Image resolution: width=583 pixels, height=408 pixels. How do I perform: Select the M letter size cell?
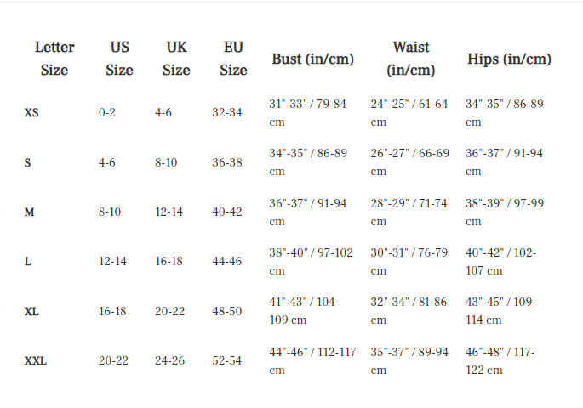pos(30,212)
